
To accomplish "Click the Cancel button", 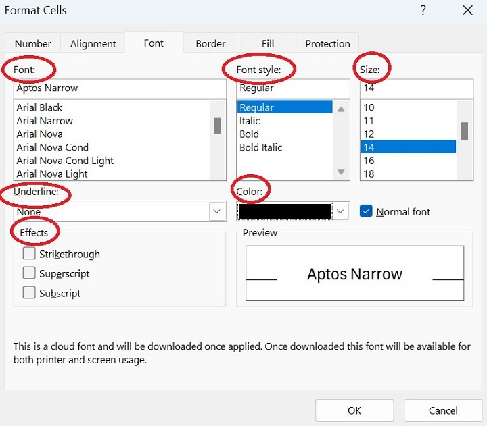I will (x=443, y=410).
